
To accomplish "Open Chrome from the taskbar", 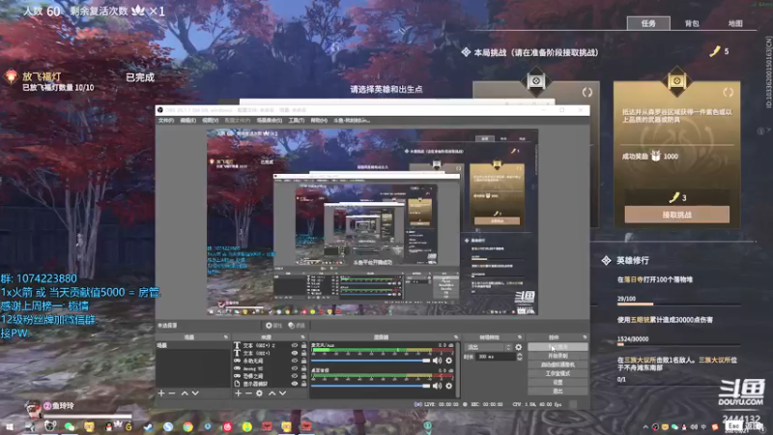I will 187,426.
